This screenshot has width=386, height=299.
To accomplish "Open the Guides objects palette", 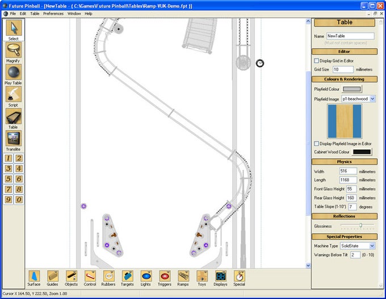I will (x=53, y=276).
